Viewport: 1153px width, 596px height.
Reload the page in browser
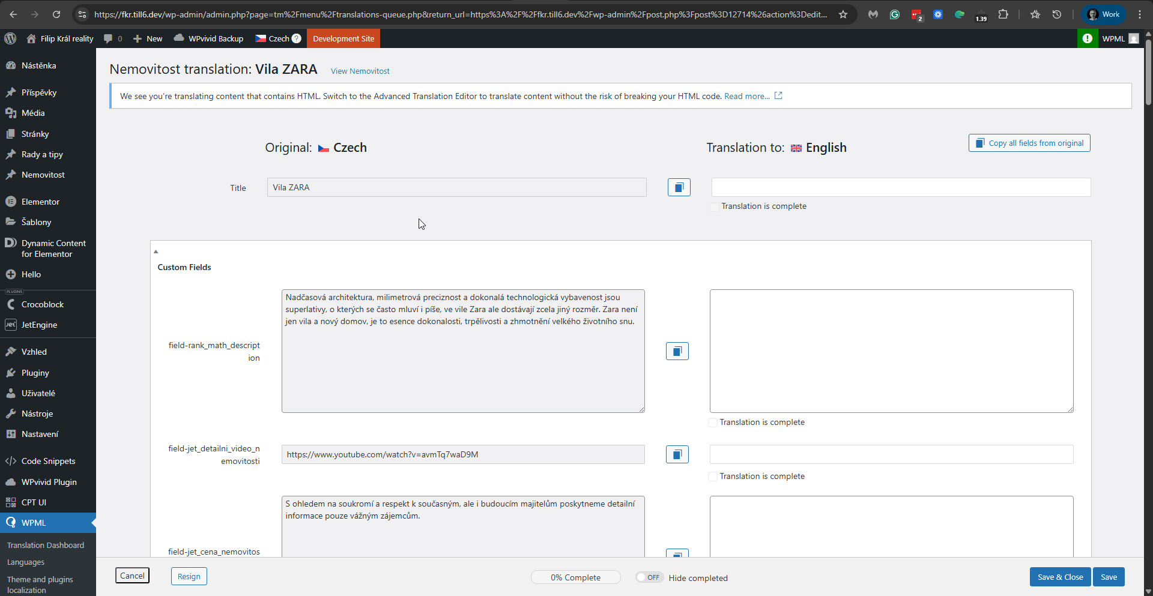56,14
